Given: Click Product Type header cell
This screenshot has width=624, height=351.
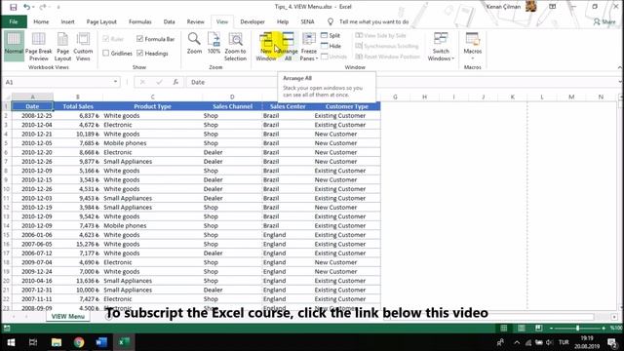Looking at the screenshot, I should 152,106.
